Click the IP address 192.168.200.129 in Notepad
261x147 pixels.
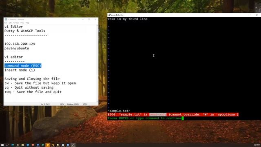point(20,44)
